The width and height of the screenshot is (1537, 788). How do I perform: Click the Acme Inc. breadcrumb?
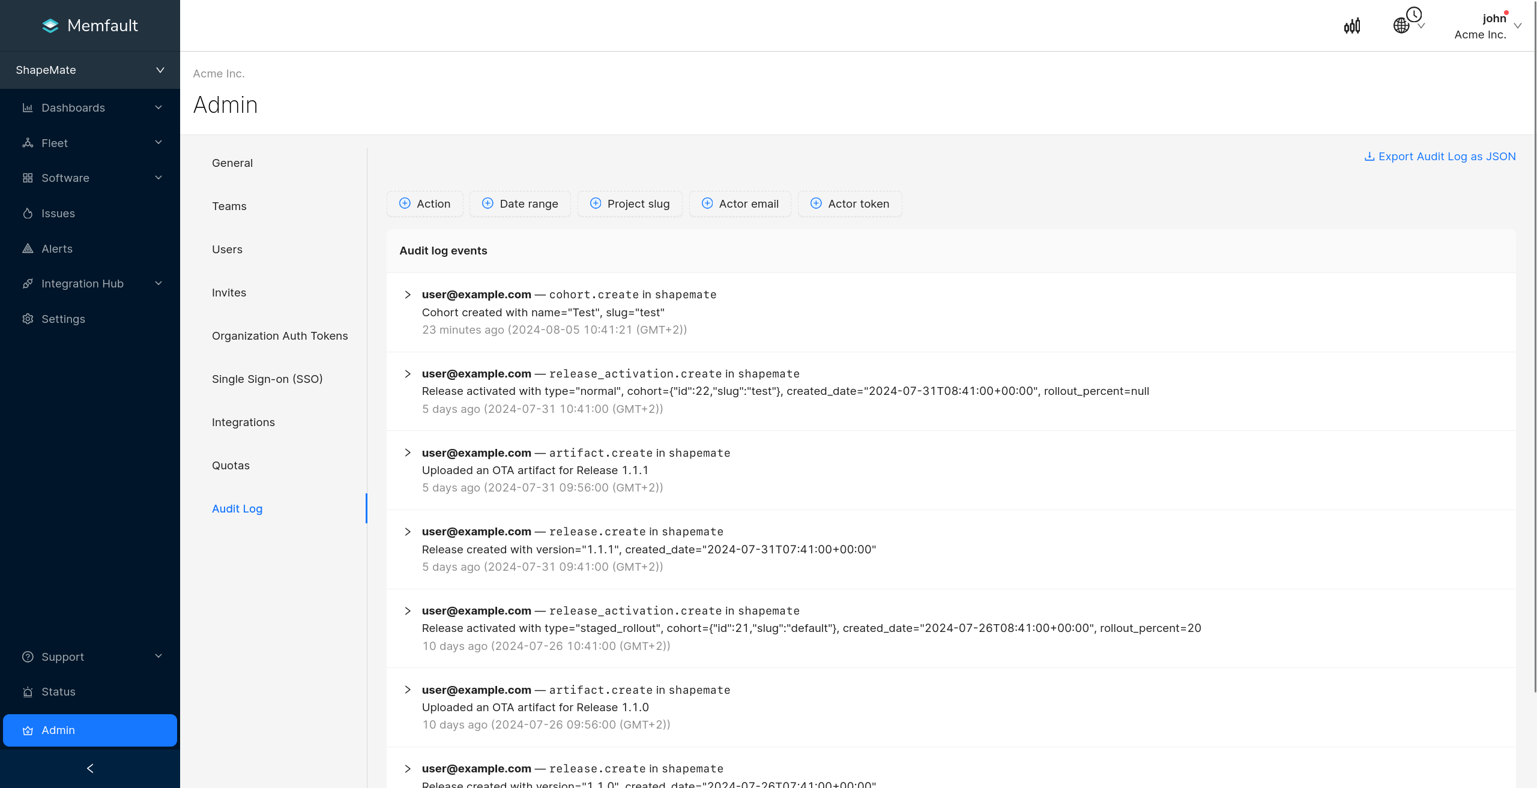click(x=219, y=73)
